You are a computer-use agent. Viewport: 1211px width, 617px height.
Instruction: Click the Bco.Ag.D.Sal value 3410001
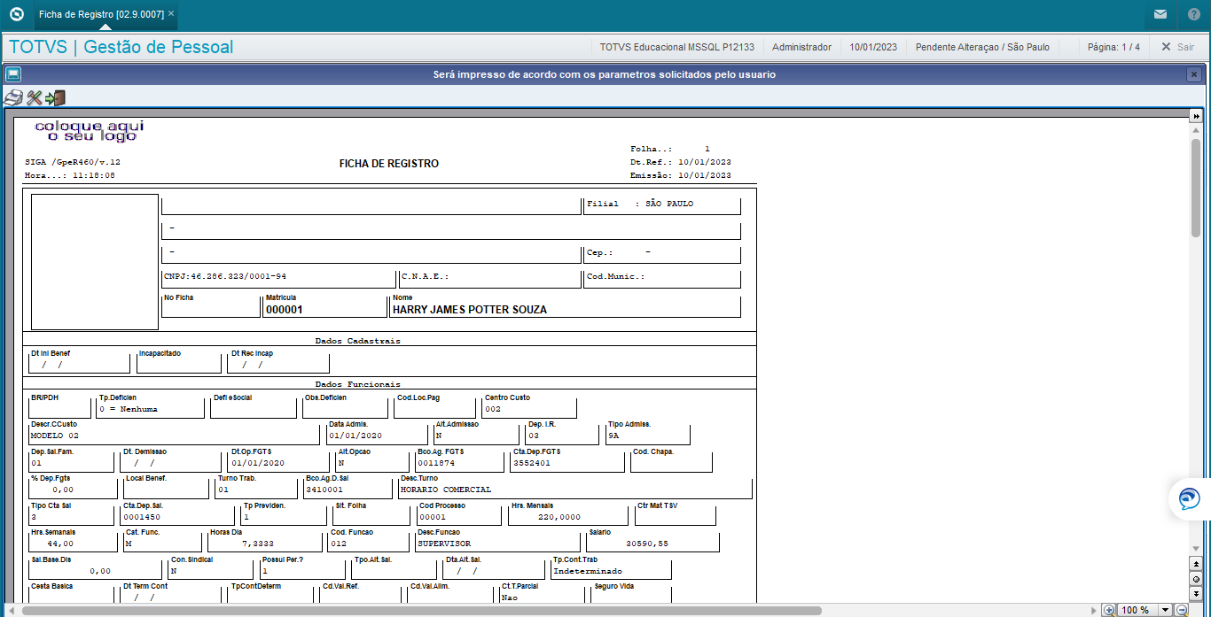click(x=324, y=489)
